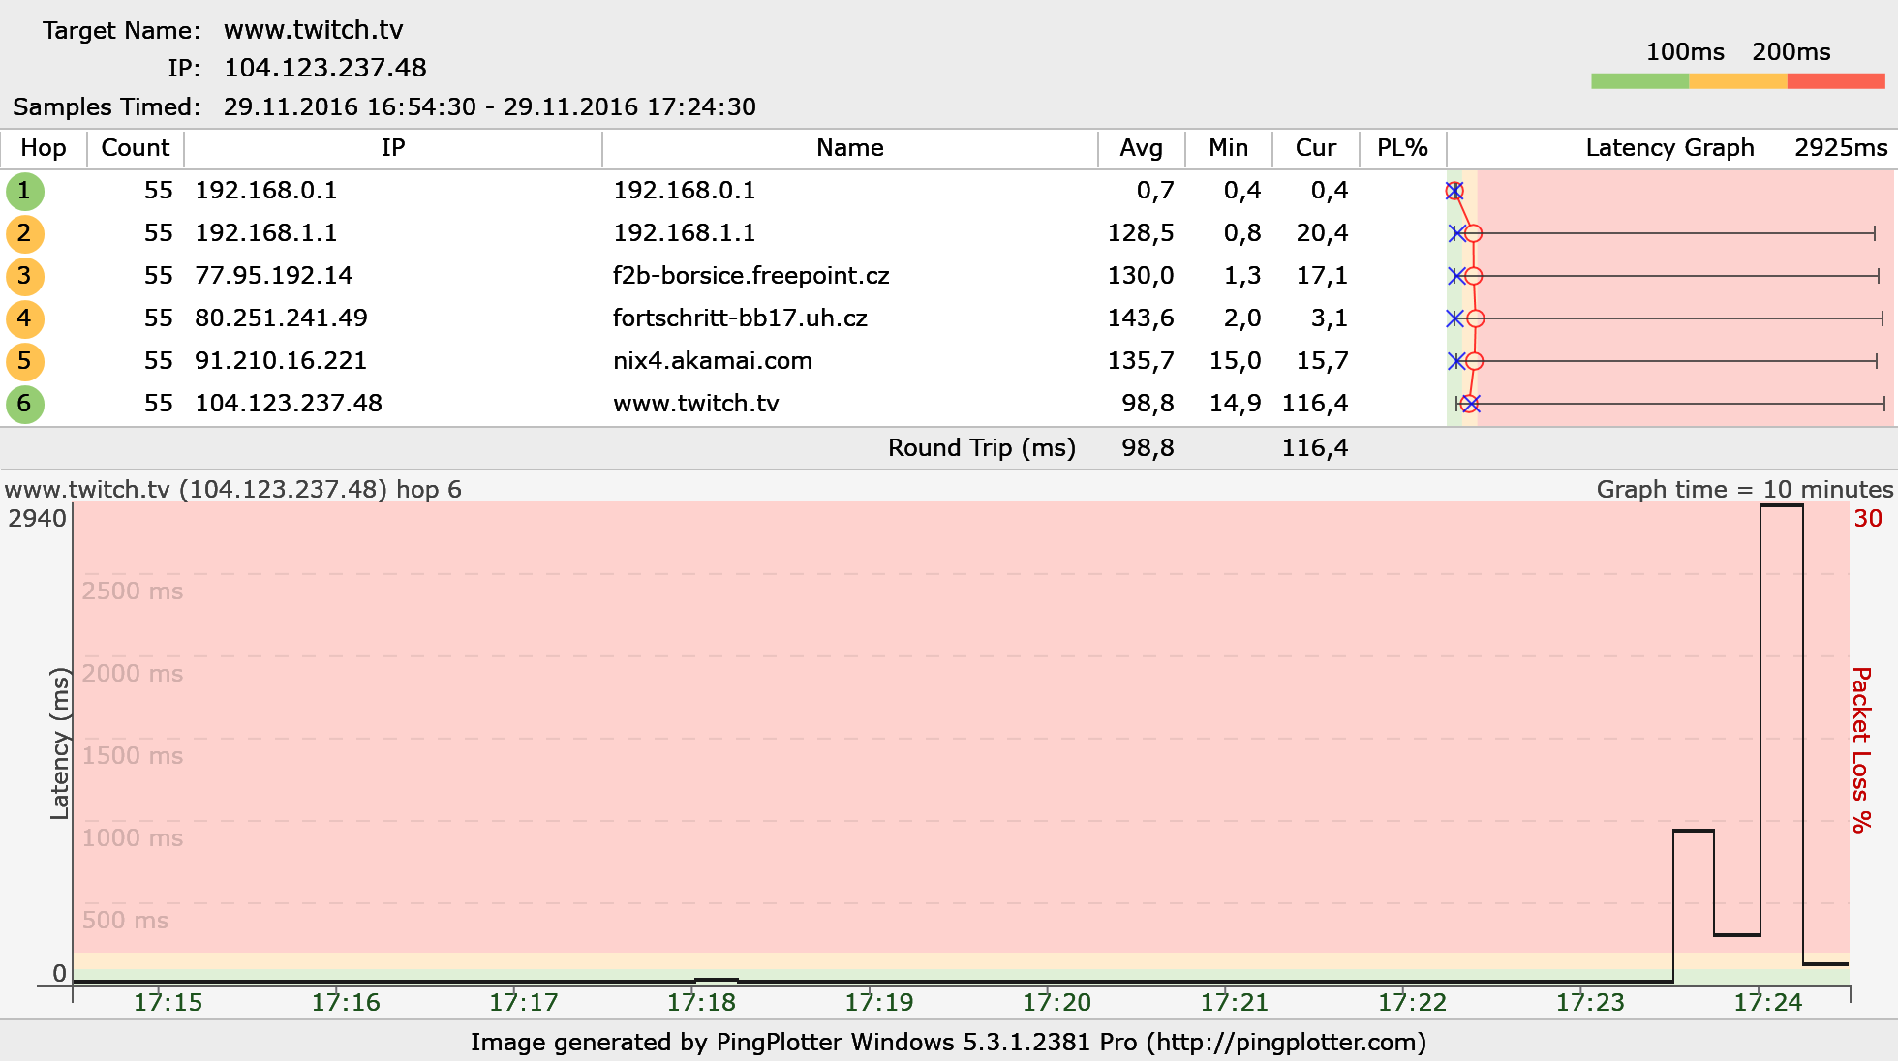Click the orange hop 2 circle icon
This screenshot has width=1898, height=1061.
pyautogui.click(x=25, y=233)
